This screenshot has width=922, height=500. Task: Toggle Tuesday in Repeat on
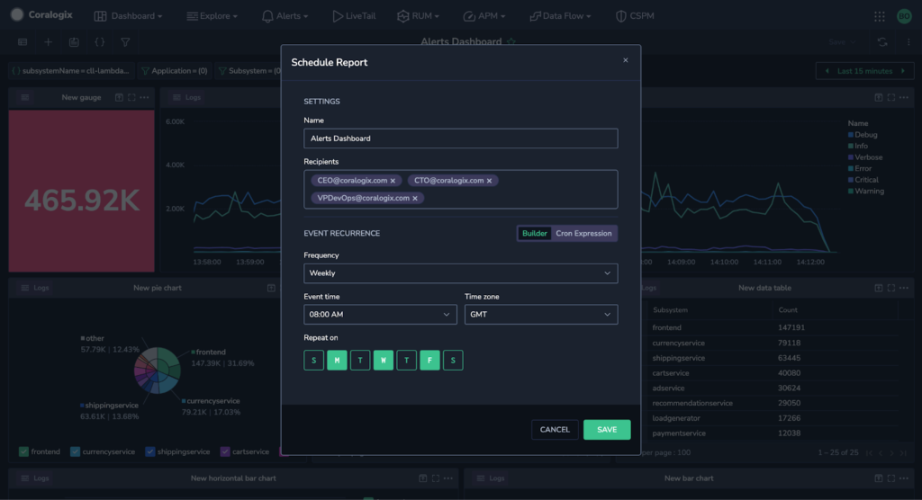click(360, 361)
